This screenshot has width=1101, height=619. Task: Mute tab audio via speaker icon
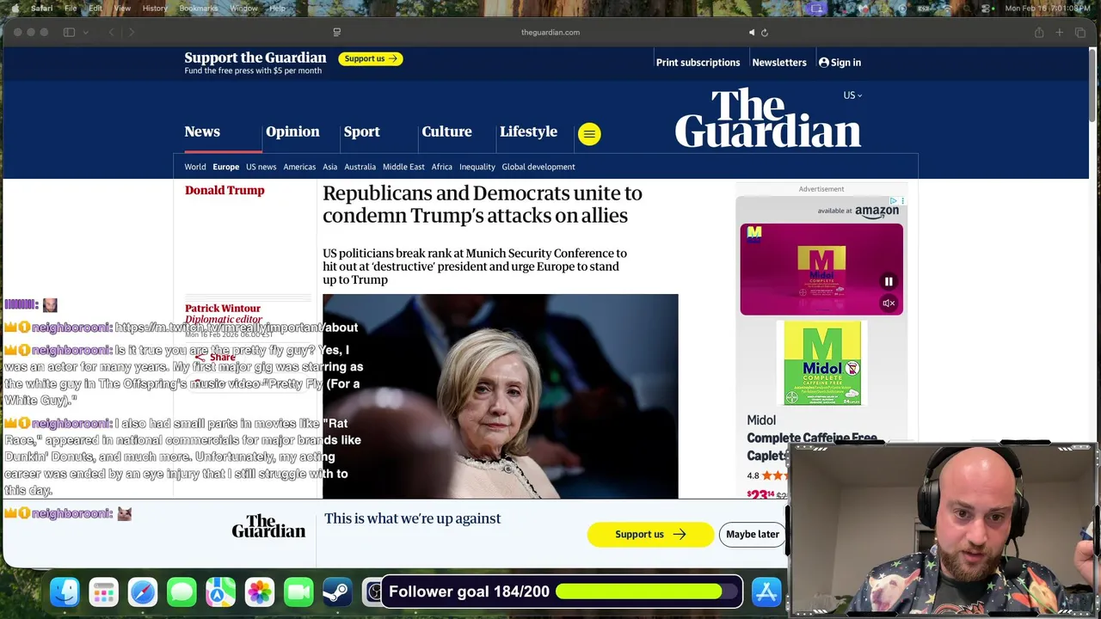coord(751,33)
